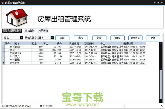This screenshot has height=109, width=165.
Task: Select the room number cell 1254
Action: point(63,57)
